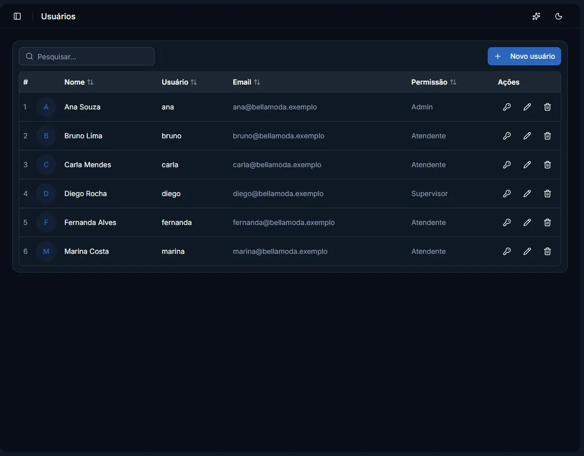Image resolution: width=584 pixels, height=456 pixels.
Task: Click the email fernanda@bellamoda.exemplo
Action: 283,222
